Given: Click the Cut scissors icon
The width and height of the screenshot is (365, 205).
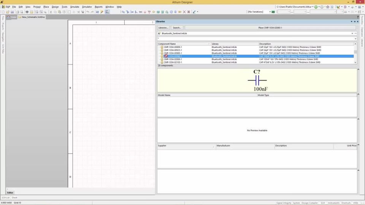Looking at the screenshot, I should point(51,12).
